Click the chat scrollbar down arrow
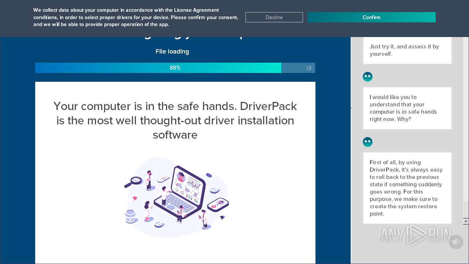 (x=466, y=221)
